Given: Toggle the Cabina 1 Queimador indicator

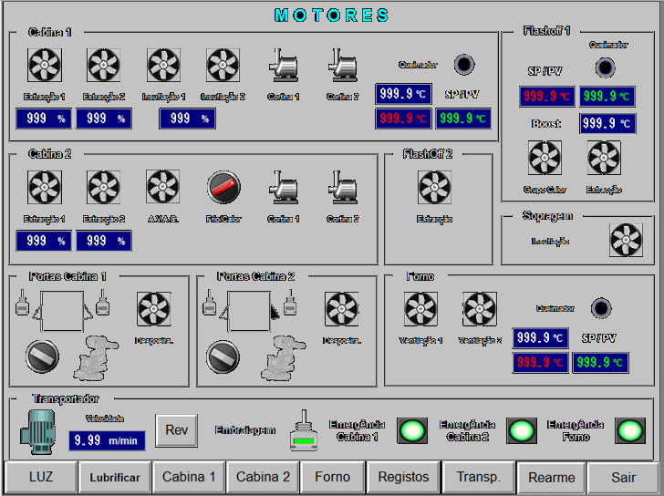Looking at the screenshot, I should pos(464,65).
